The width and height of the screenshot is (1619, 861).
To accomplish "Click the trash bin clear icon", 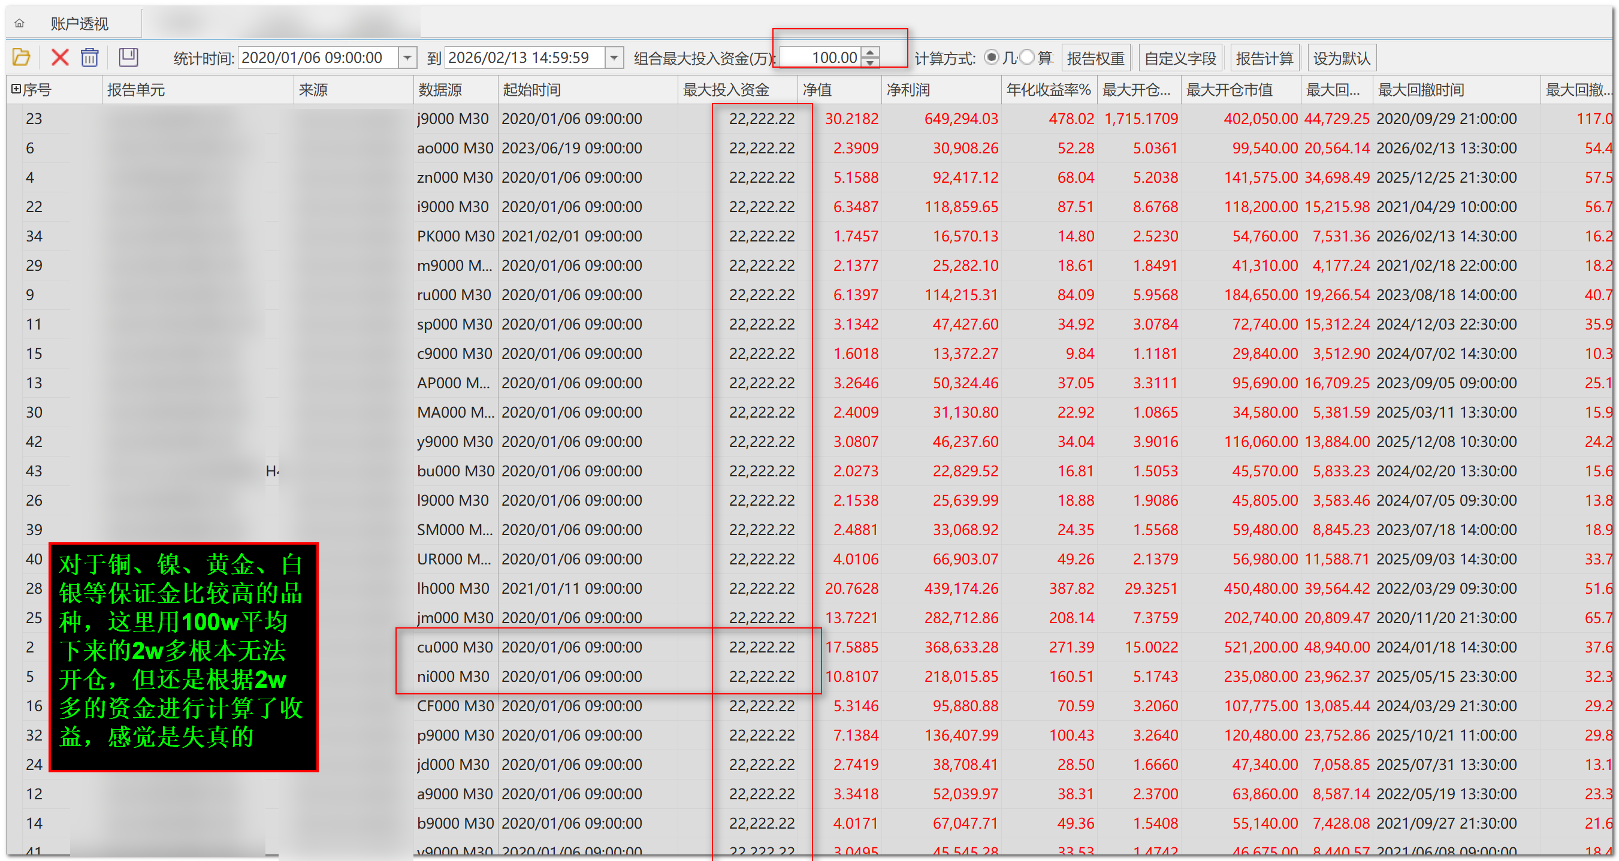I will 90,58.
